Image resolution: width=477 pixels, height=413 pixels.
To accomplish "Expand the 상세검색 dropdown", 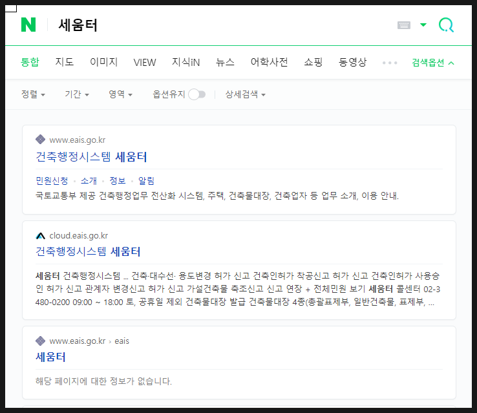I will (x=245, y=94).
